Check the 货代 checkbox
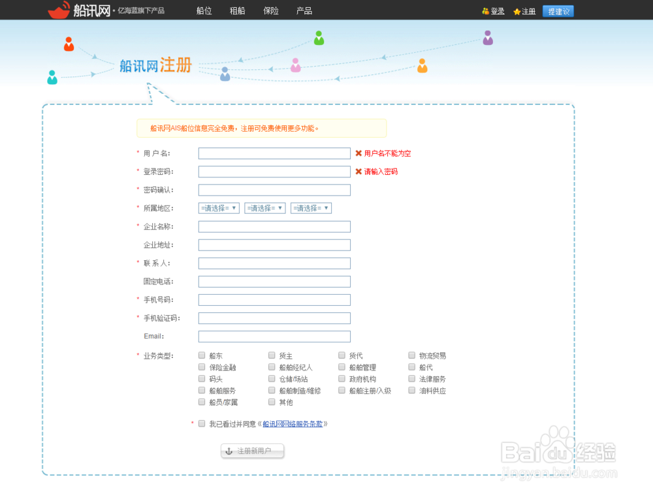Viewport: 653px width, 495px height. 342,355
